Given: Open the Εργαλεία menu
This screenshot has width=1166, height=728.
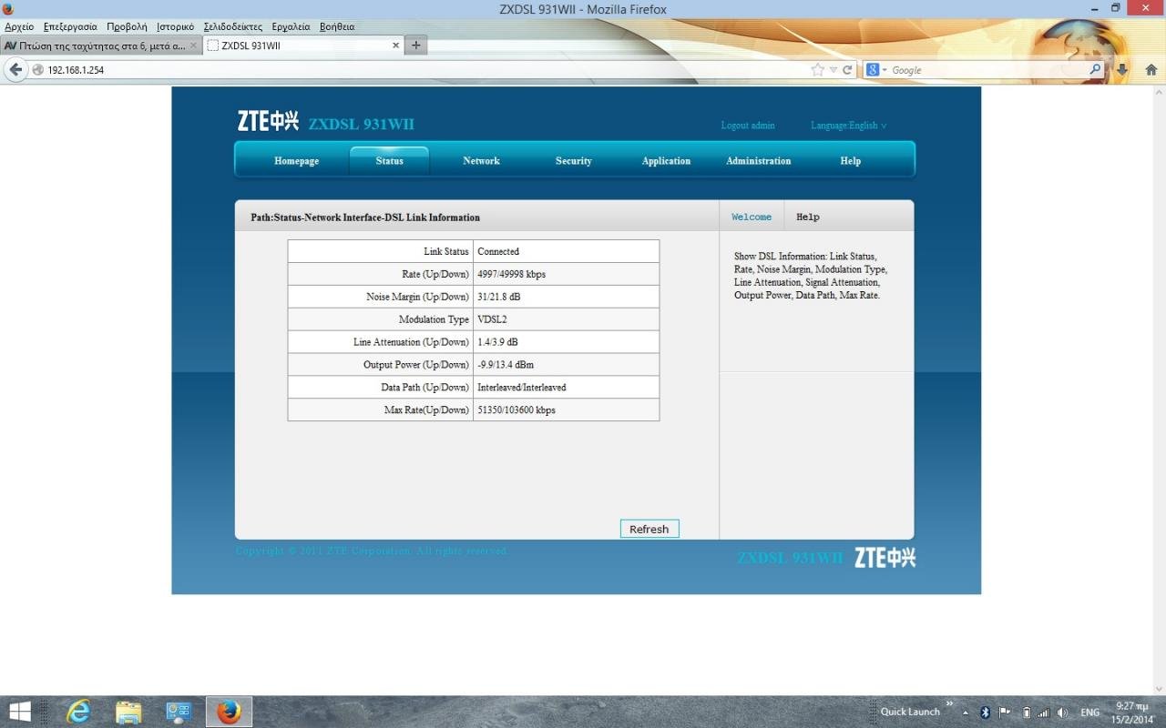Looking at the screenshot, I should (x=291, y=26).
